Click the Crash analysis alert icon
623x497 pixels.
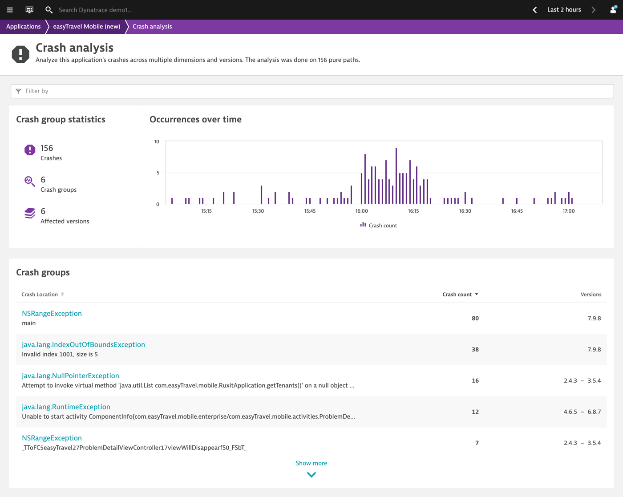(20, 54)
